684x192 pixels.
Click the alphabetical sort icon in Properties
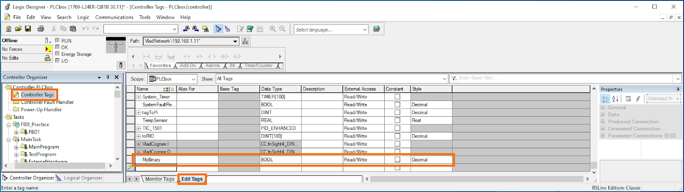[x=615, y=99]
